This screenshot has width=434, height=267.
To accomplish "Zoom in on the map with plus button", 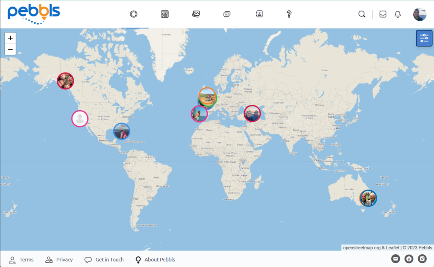I will pos(10,38).
